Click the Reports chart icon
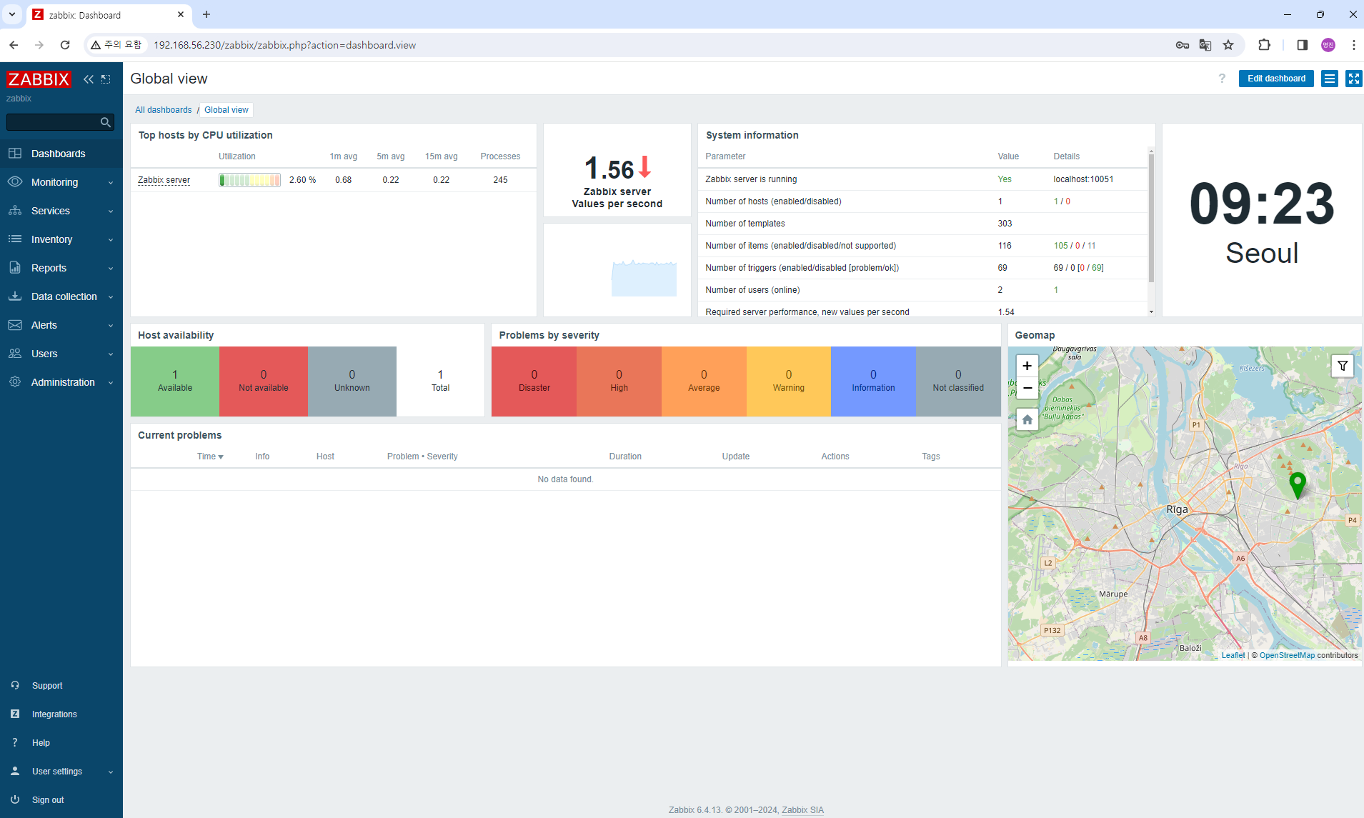The height and width of the screenshot is (818, 1364). click(x=15, y=268)
